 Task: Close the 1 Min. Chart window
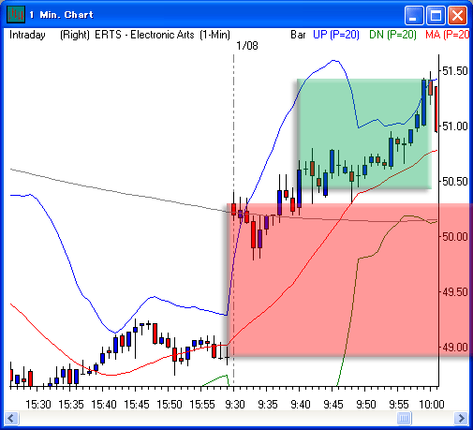[x=457, y=15]
